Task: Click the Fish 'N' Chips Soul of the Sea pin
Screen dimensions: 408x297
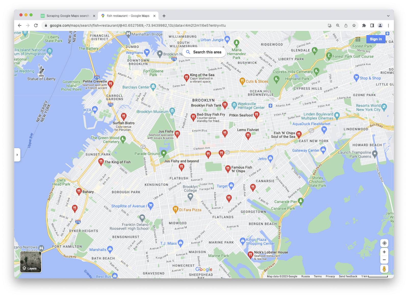Action: 299,134
